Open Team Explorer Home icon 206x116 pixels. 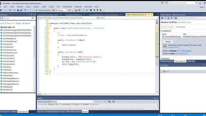(x=168, y=18)
